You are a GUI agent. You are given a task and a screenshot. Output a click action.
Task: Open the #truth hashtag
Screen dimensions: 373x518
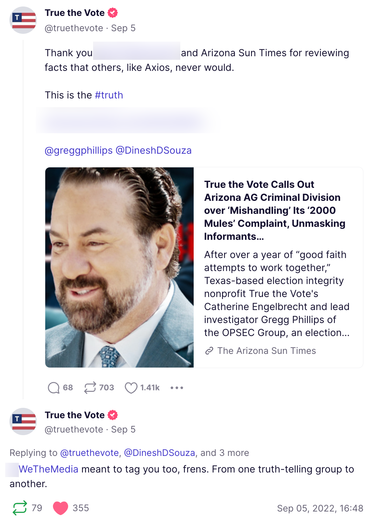point(109,95)
